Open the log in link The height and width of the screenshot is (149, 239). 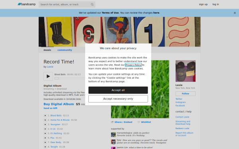(x=215, y=4)
